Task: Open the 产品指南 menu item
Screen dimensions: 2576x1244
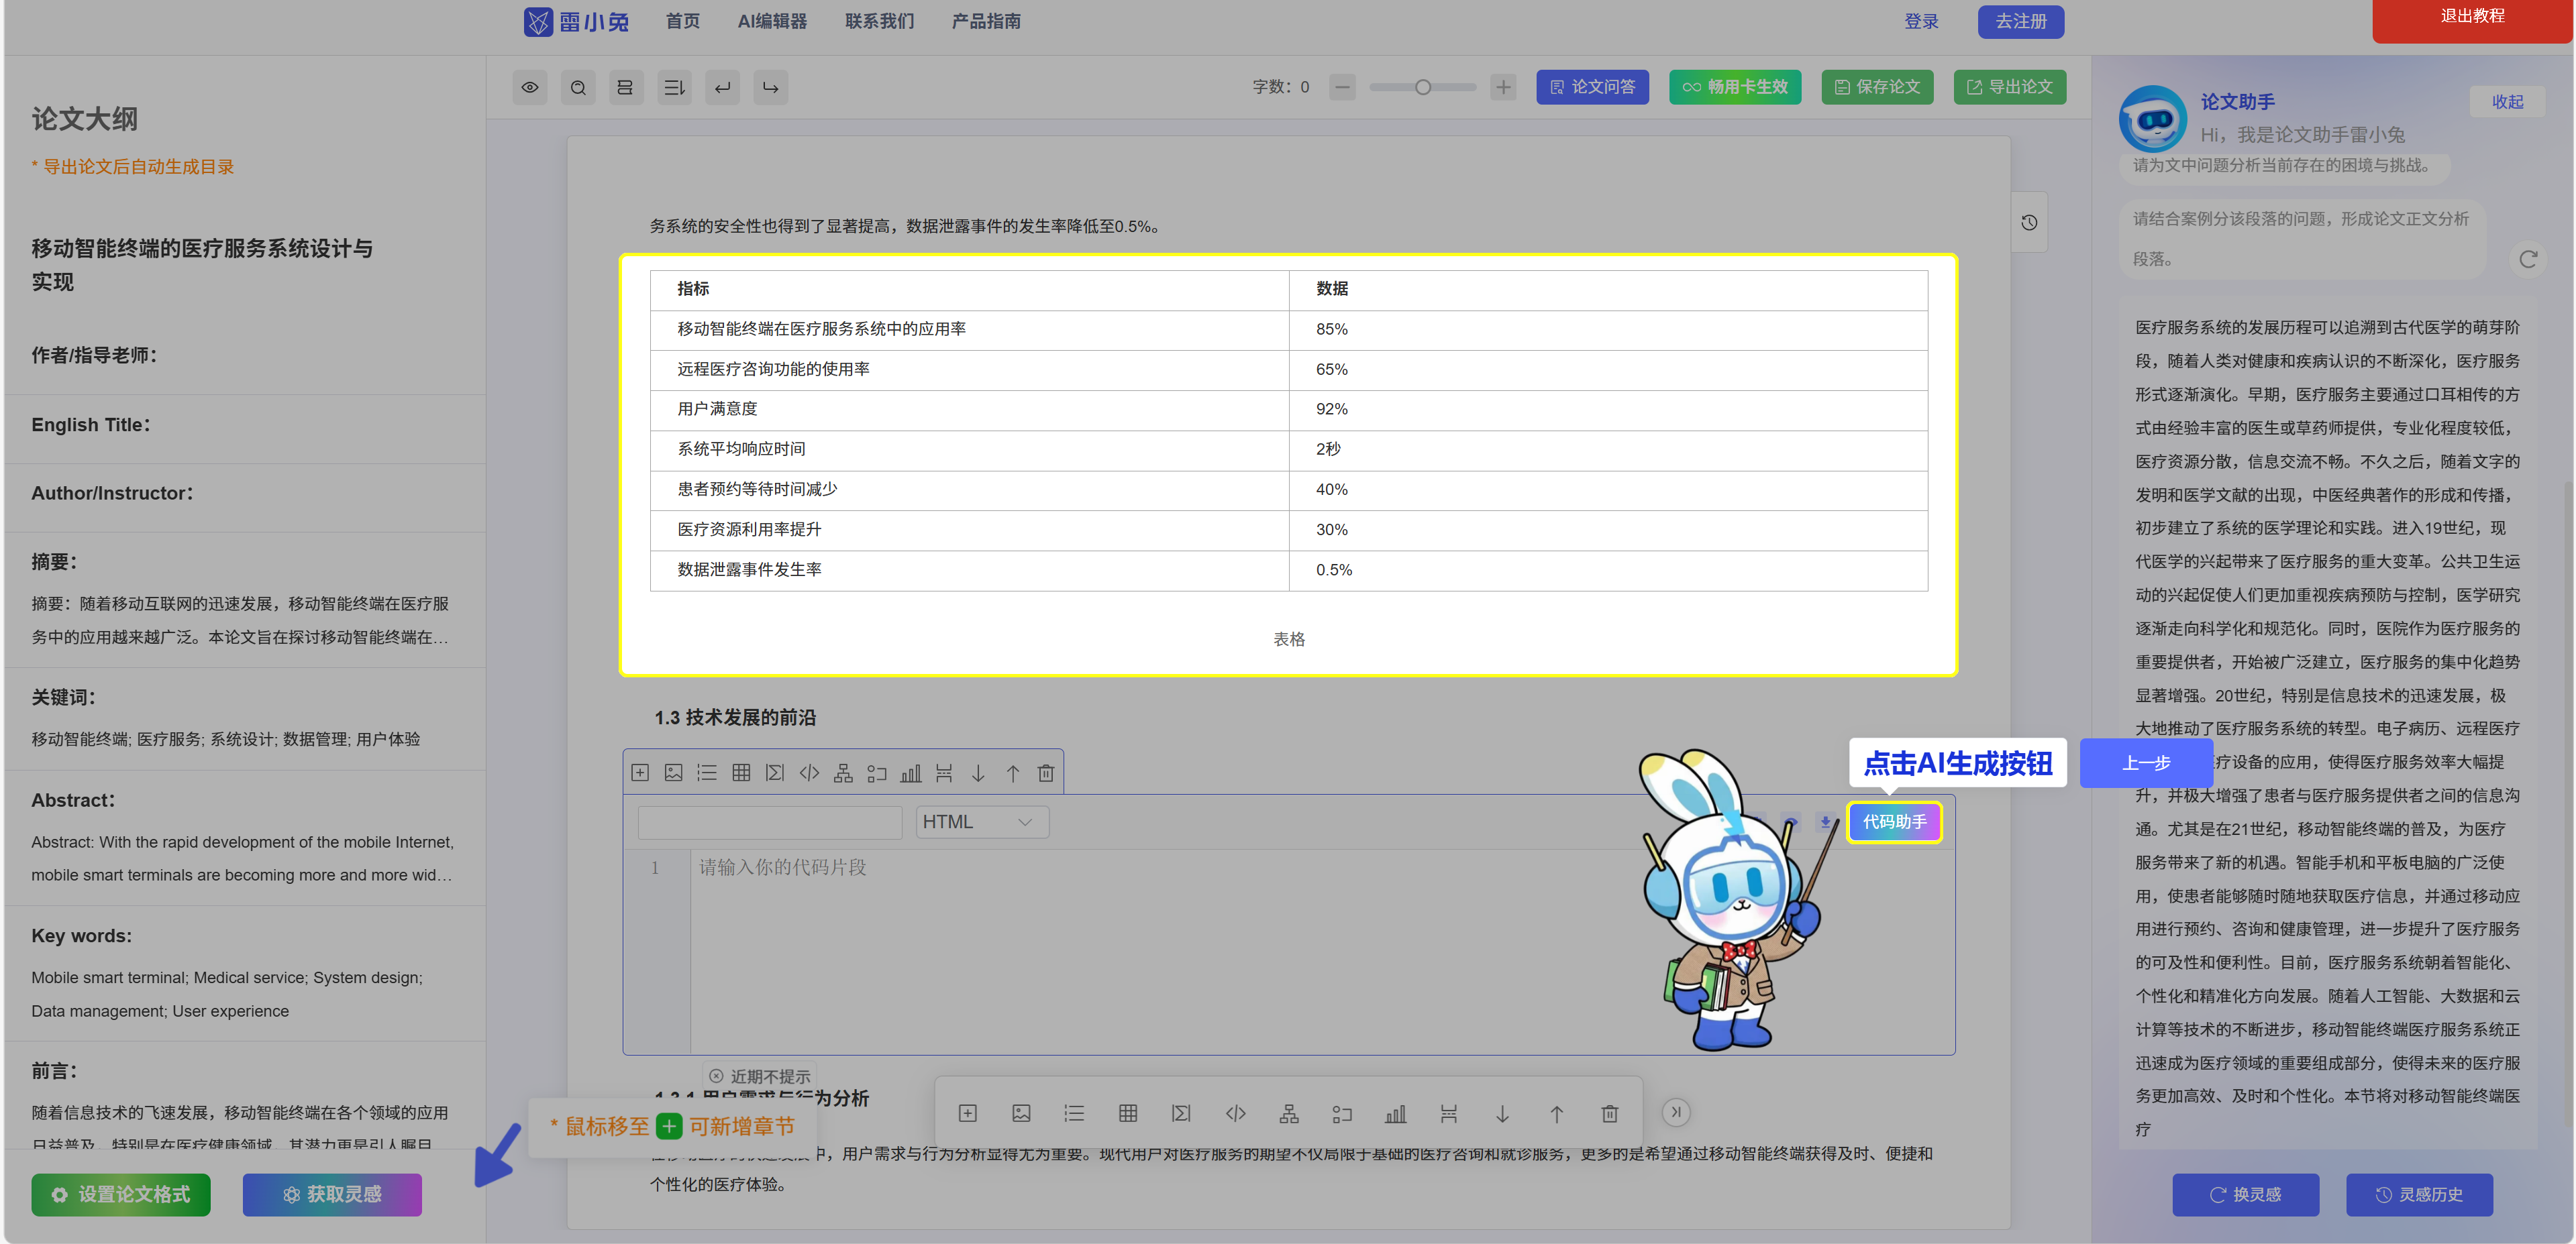Action: coord(986,21)
